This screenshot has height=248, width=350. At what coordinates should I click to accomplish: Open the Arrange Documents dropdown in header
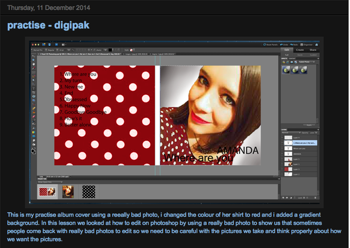click(63, 45)
